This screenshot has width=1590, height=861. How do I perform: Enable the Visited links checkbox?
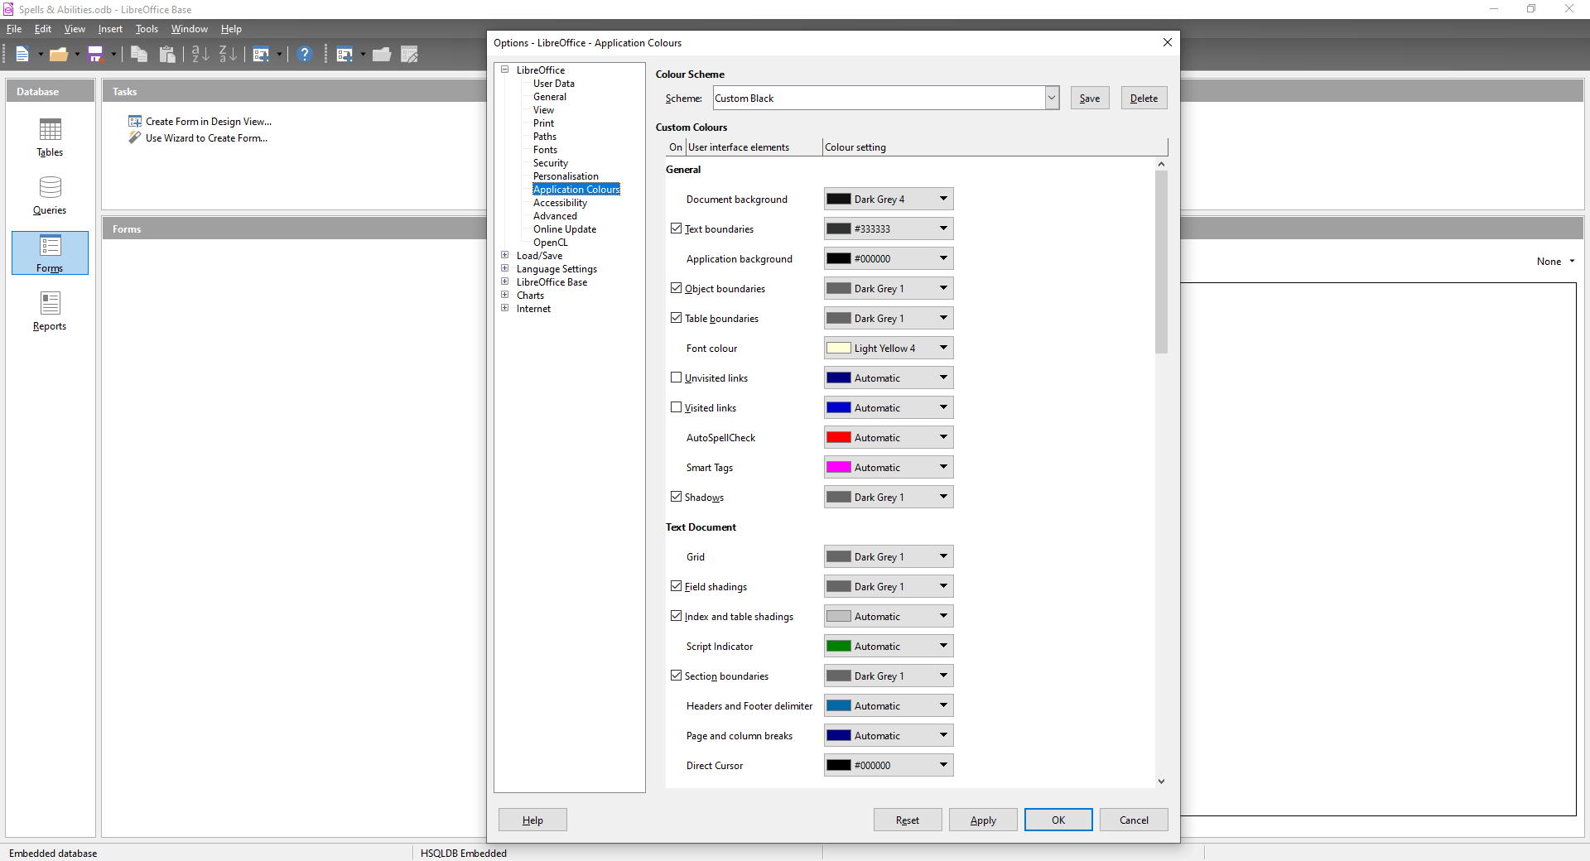point(677,407)
